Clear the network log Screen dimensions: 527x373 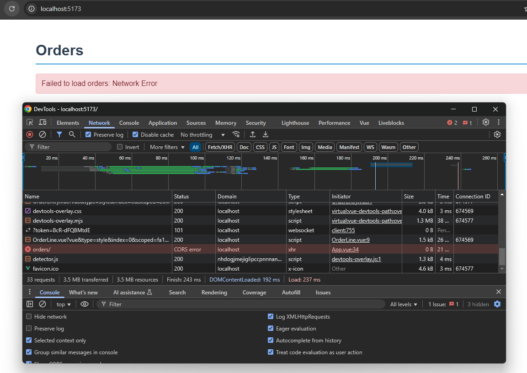pyautogui.click(x=43, y=134)
